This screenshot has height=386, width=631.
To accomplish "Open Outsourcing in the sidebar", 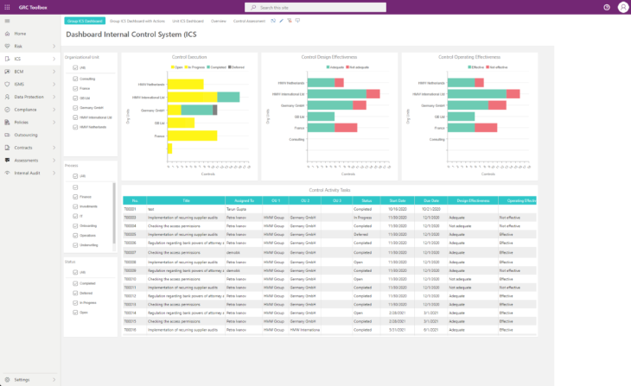I will click(x=26, y=135).
